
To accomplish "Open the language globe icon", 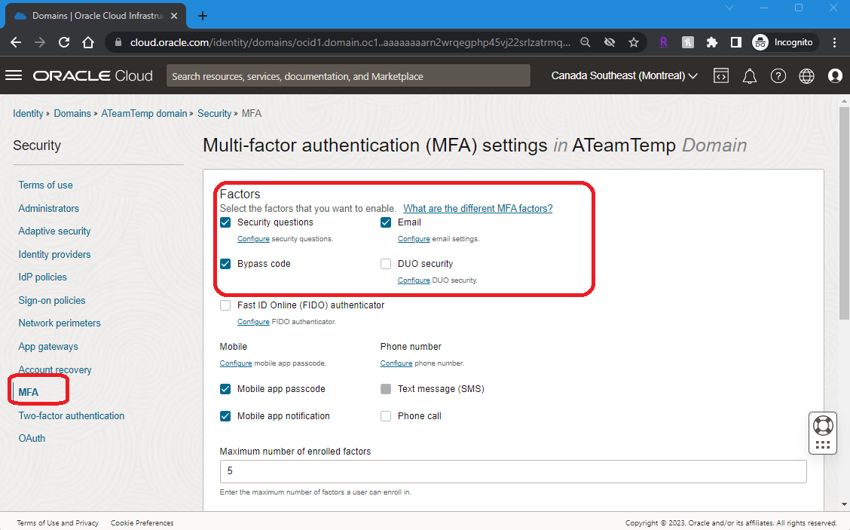I will coord(806,76).
